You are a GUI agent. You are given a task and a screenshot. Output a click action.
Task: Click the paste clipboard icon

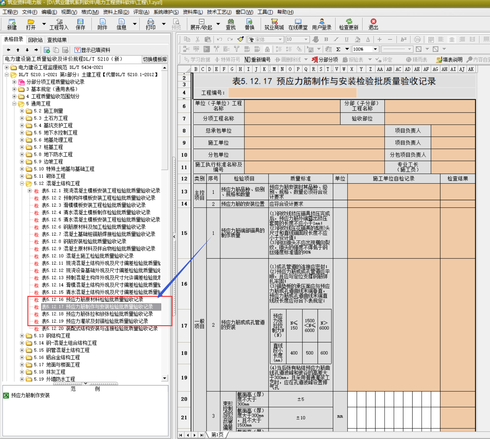click(208, 39)
